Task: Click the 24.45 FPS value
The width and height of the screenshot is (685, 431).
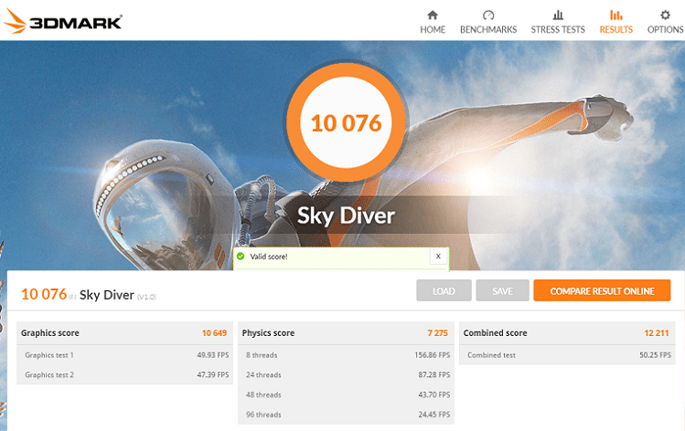Action: (433, 415)
